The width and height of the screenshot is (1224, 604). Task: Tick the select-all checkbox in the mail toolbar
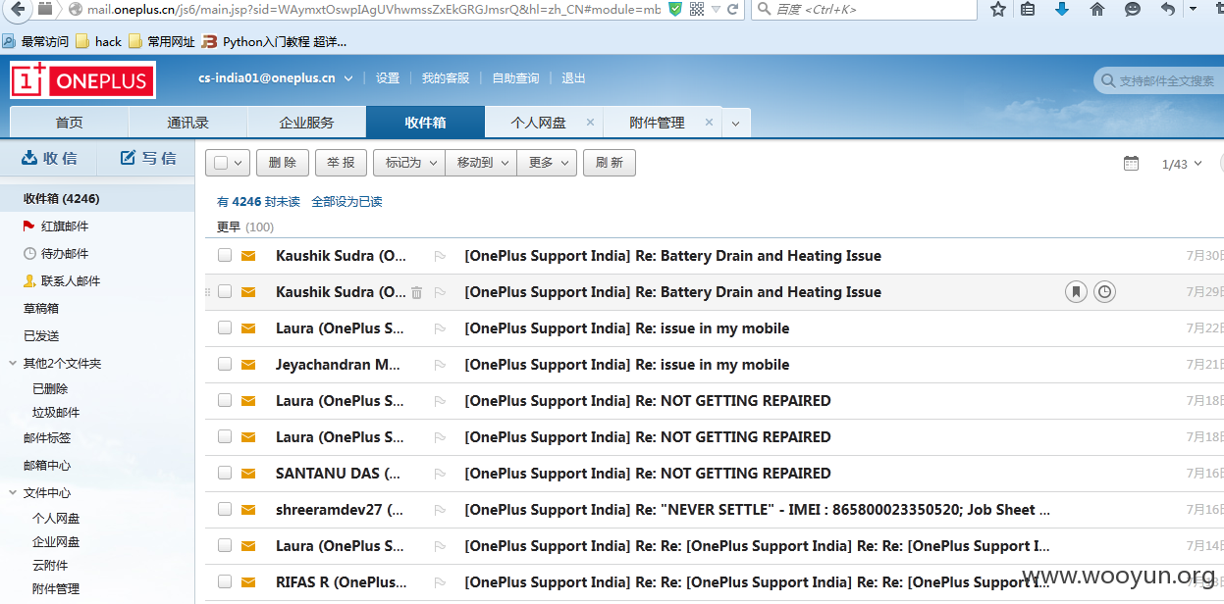(221, 163)
